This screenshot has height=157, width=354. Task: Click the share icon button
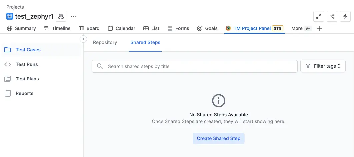click(x=332, y=16)
